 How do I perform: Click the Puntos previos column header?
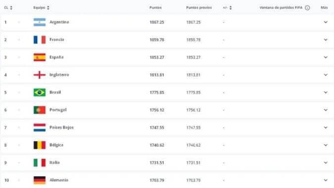[x=199, y=7]
